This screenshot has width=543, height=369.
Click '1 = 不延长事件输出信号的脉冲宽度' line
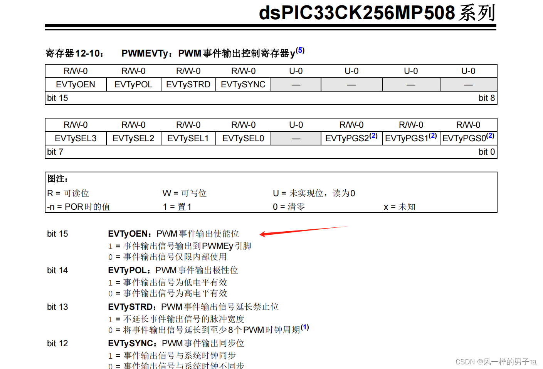click(x=177, y=319)
